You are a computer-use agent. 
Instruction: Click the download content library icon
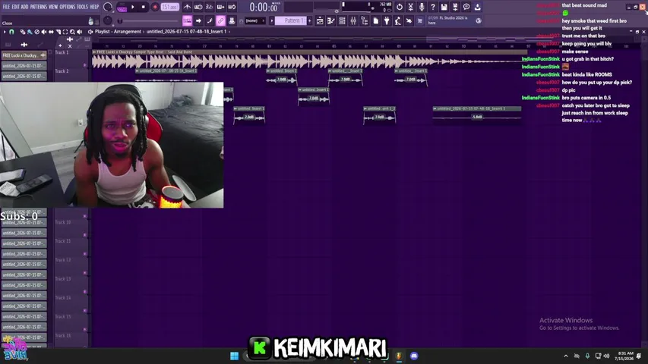(477, 7)
